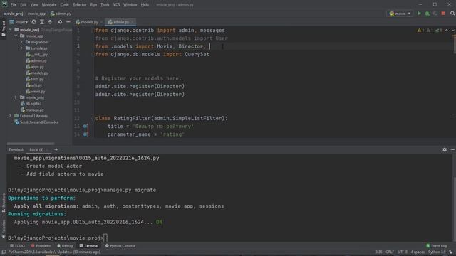Screen dimensions: 456x256
Task: Click the override gutter icon beside the parameter_name line
Action: coord(85,134)
